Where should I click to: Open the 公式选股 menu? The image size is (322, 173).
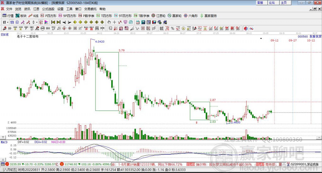pyautogui.click(x=48, y=9)
